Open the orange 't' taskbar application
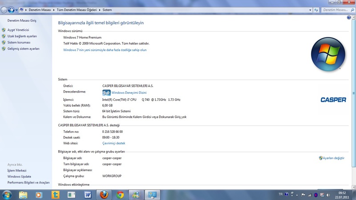The image size is (356, 200). pyautogui.click(x=55, y=195)
